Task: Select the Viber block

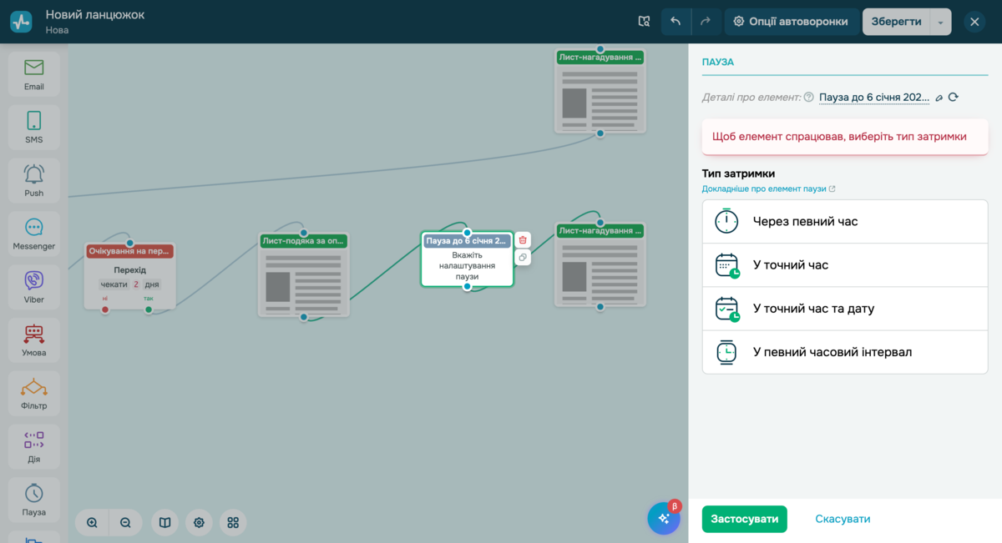Action: click(34, 287)
